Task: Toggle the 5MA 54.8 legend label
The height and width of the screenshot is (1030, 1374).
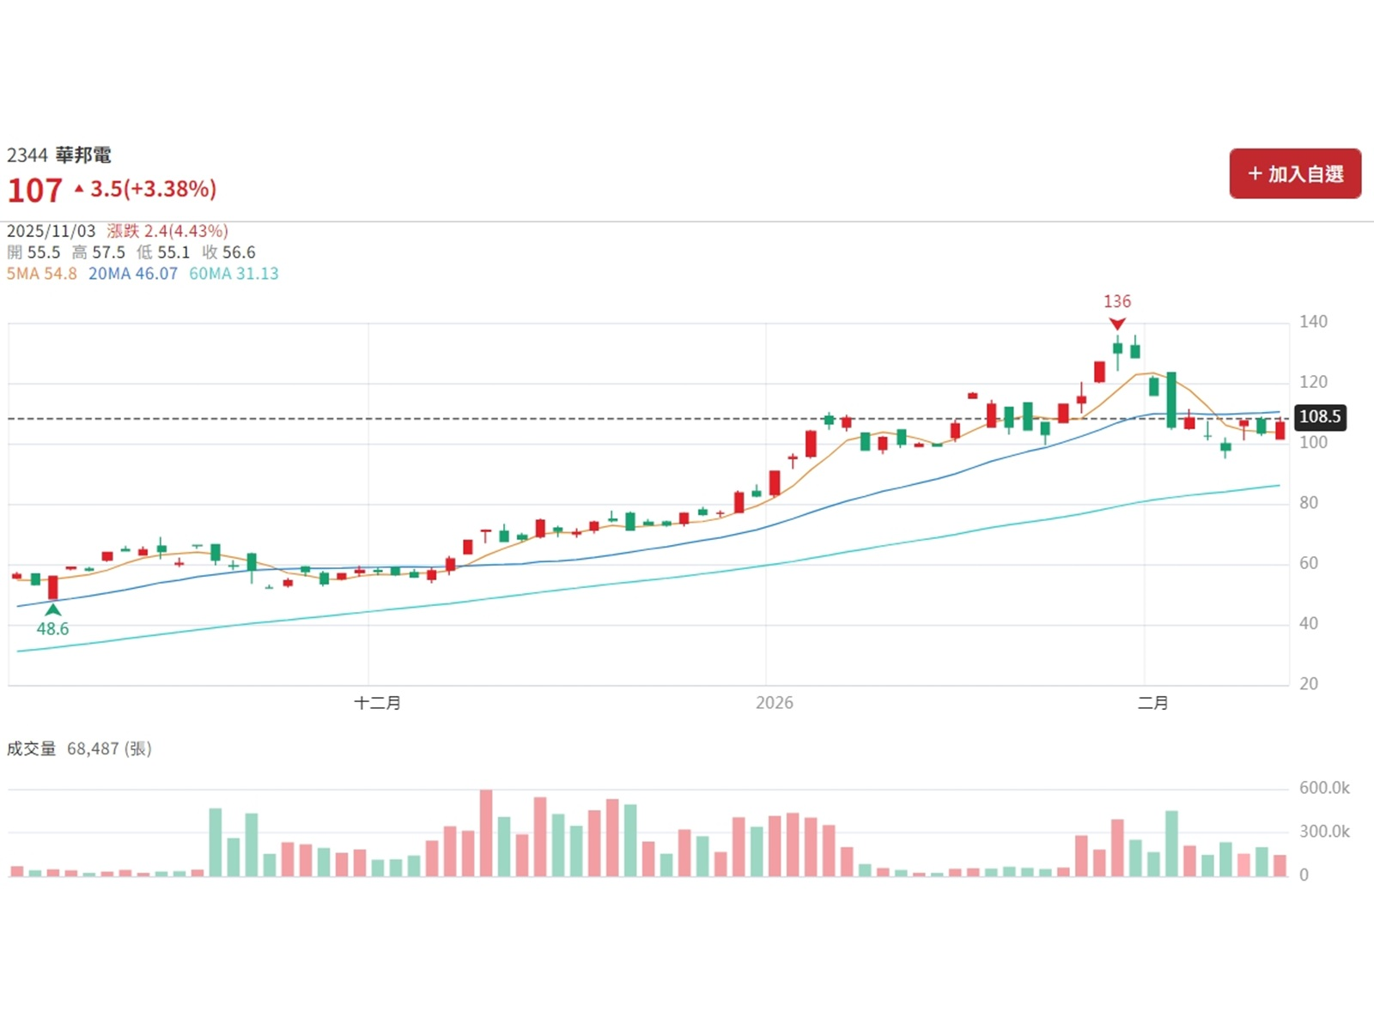Action: [x=41, y=274]
